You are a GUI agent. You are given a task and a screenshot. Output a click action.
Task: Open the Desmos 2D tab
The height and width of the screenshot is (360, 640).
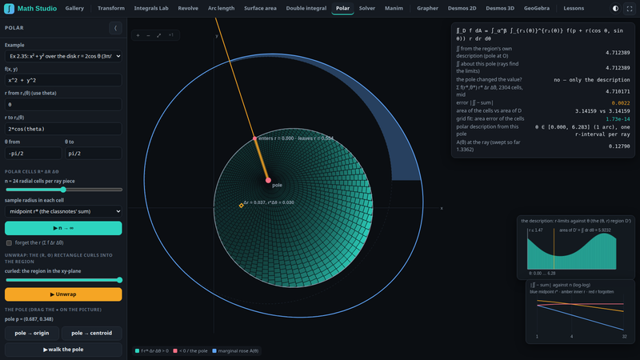[x=462, y=8]
